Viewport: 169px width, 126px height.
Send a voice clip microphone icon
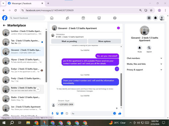coord(52,114)
